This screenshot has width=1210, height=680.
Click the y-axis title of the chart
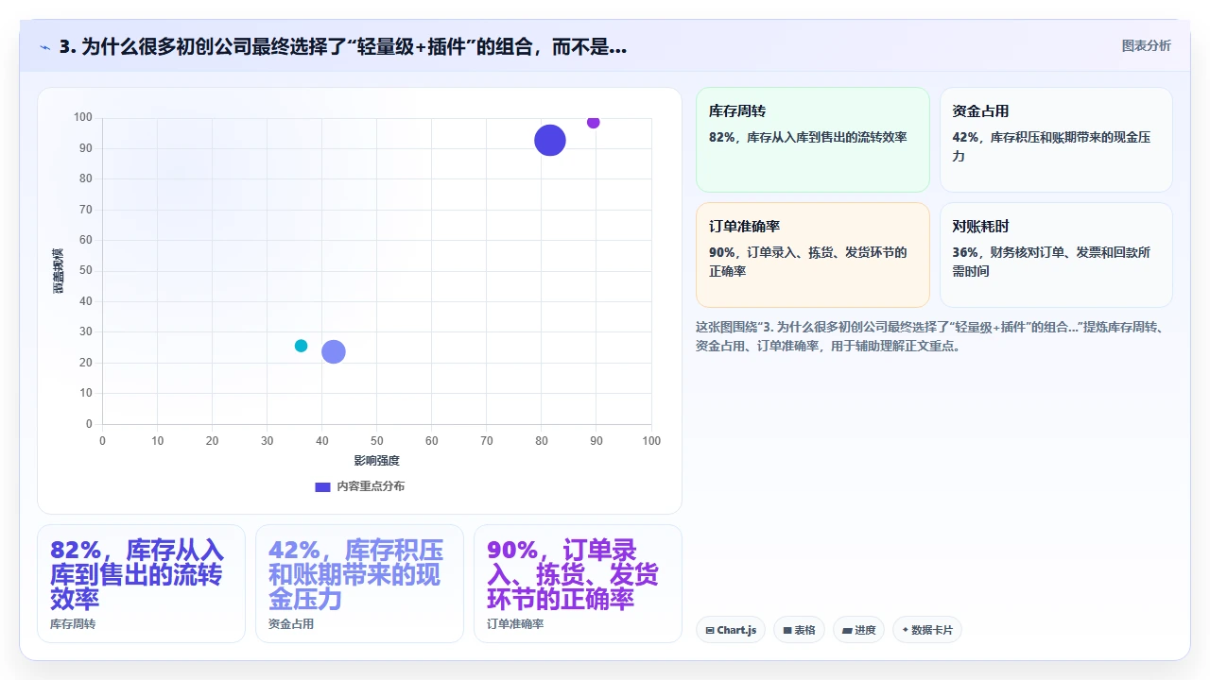point(58,271)
